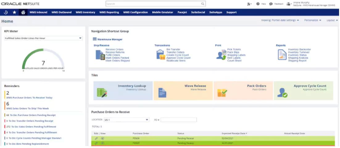Expand the Layout menu
The image size is (340, 148).
point(332,20)
